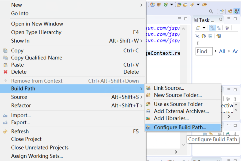Click the red X Delete icon
Viewport: 241px width, 161px height.
point(5,72)
